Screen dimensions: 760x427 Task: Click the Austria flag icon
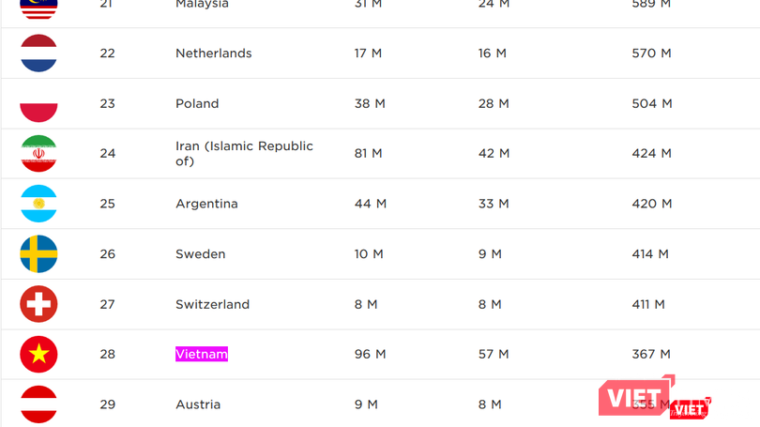pos(39,404)
